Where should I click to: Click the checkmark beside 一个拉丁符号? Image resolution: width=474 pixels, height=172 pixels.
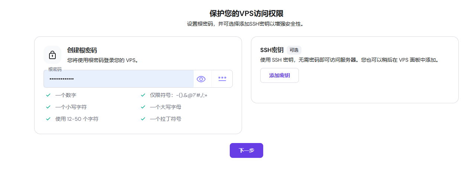coord(143,119)
